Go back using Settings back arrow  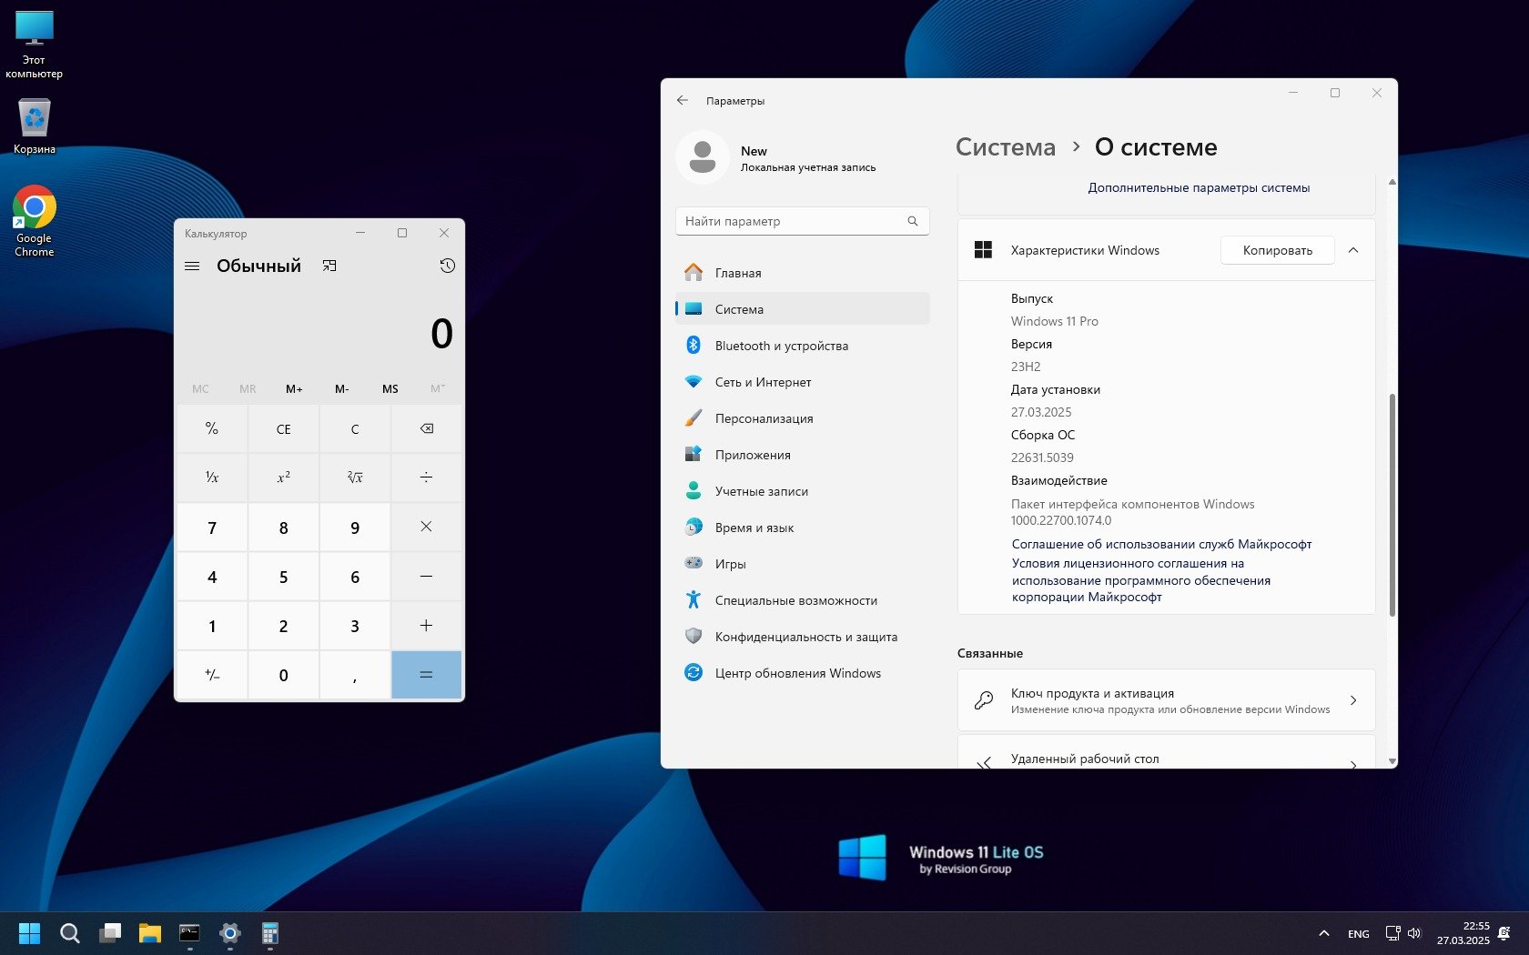coord(683,100)
